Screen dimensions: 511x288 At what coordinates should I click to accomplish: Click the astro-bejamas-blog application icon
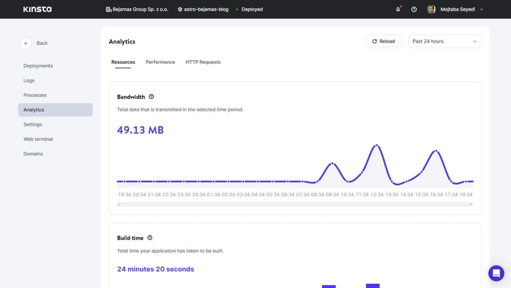[179, 9]
